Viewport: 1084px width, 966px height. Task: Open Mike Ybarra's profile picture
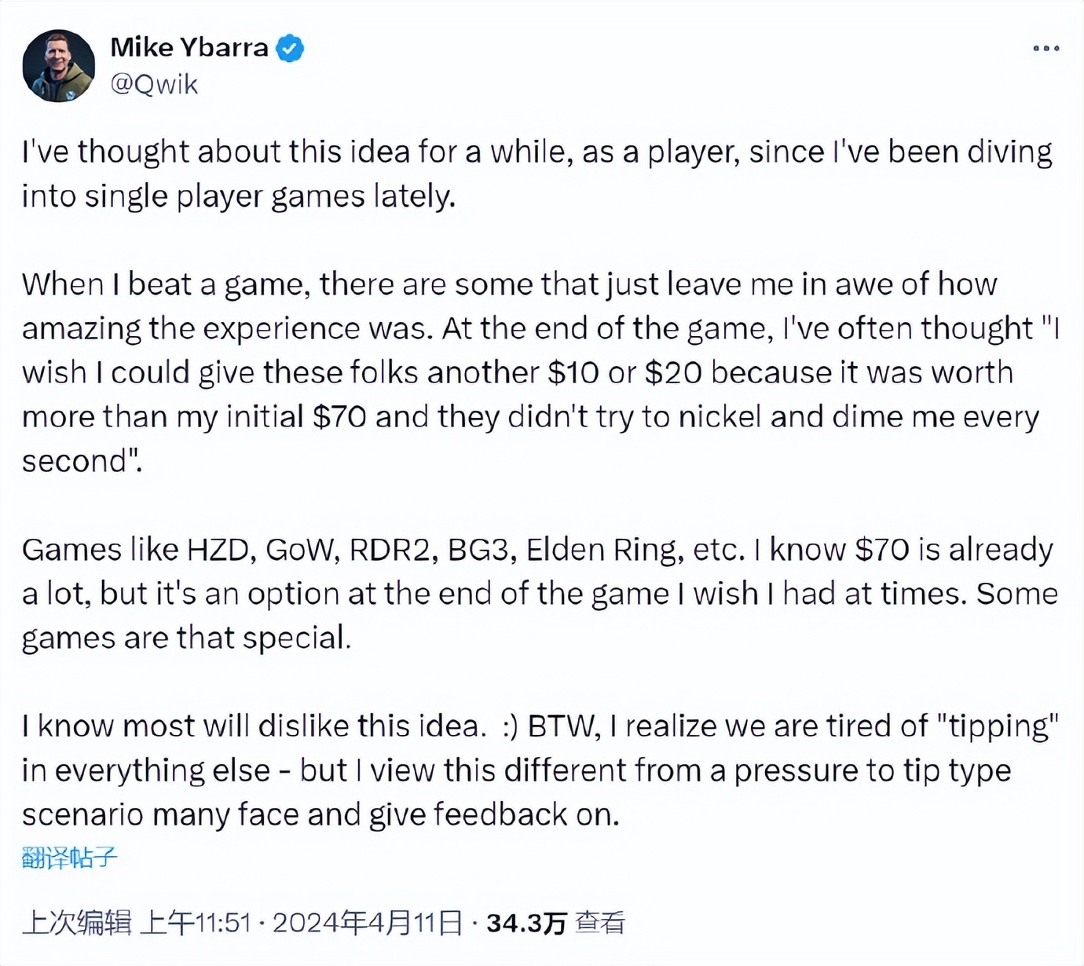point(59,66)
